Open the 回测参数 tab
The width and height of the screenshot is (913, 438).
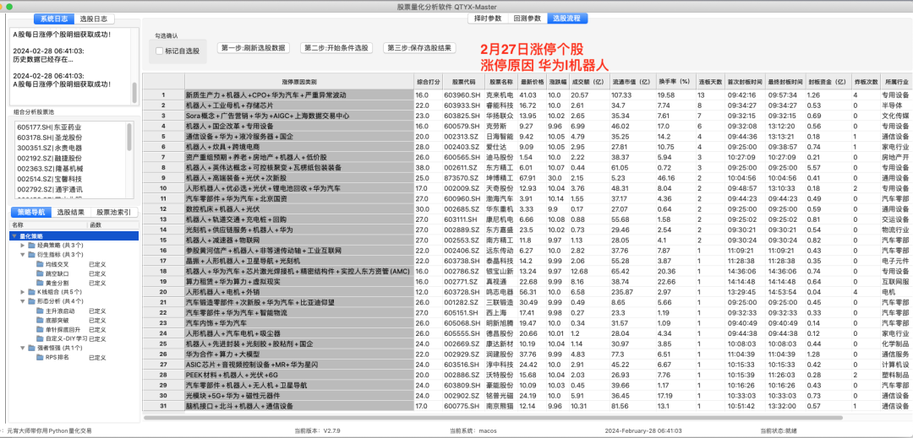pyautogui.click(x=528, y=18)
